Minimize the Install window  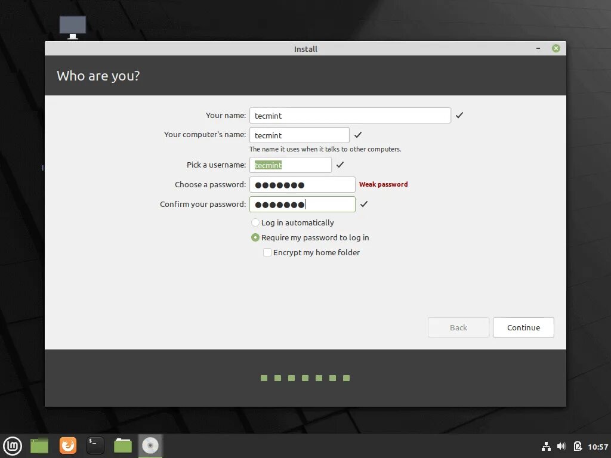[x=538, y=48]
